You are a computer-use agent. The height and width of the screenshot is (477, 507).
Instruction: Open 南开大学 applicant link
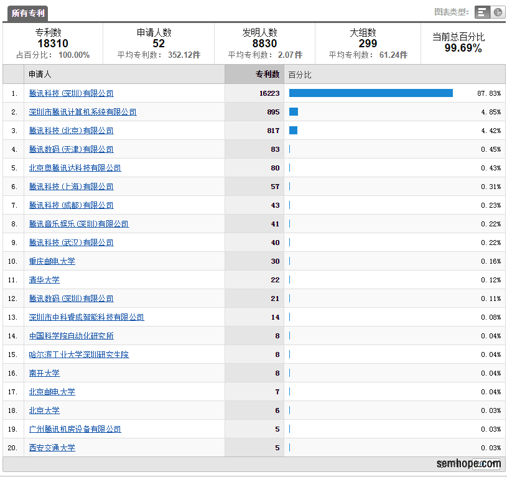coord(44,373)
